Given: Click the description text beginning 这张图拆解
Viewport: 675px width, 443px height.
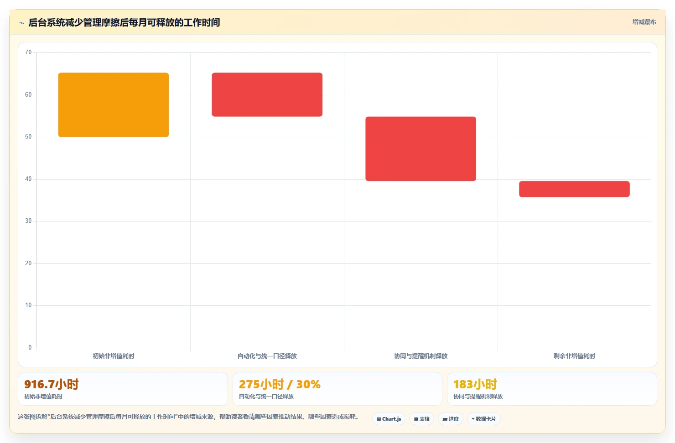Looking at the screenshot, I should pyautogui.click(x=189, y=417).
